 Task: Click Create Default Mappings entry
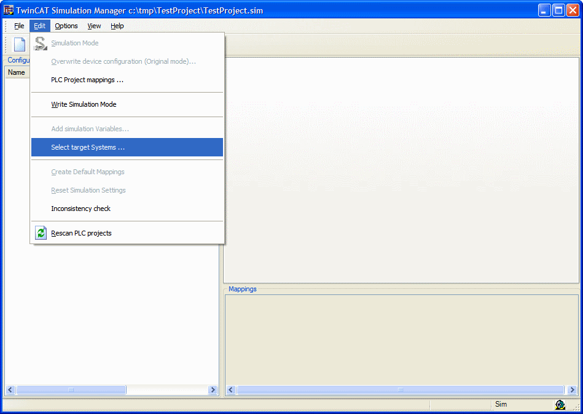127,172
